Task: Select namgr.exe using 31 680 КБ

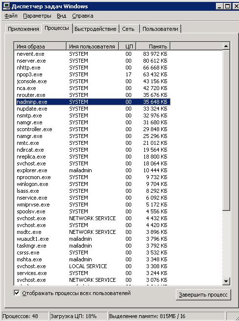Action: tap(93, 122)
